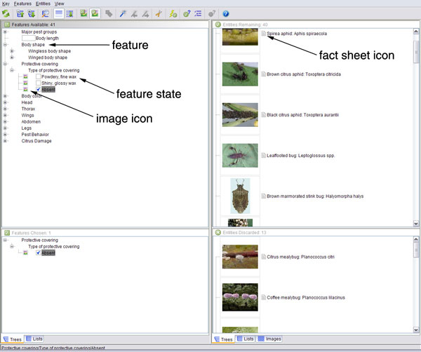Expand the Major pest groups feature
Screen dimensions: 421x352
5,32
